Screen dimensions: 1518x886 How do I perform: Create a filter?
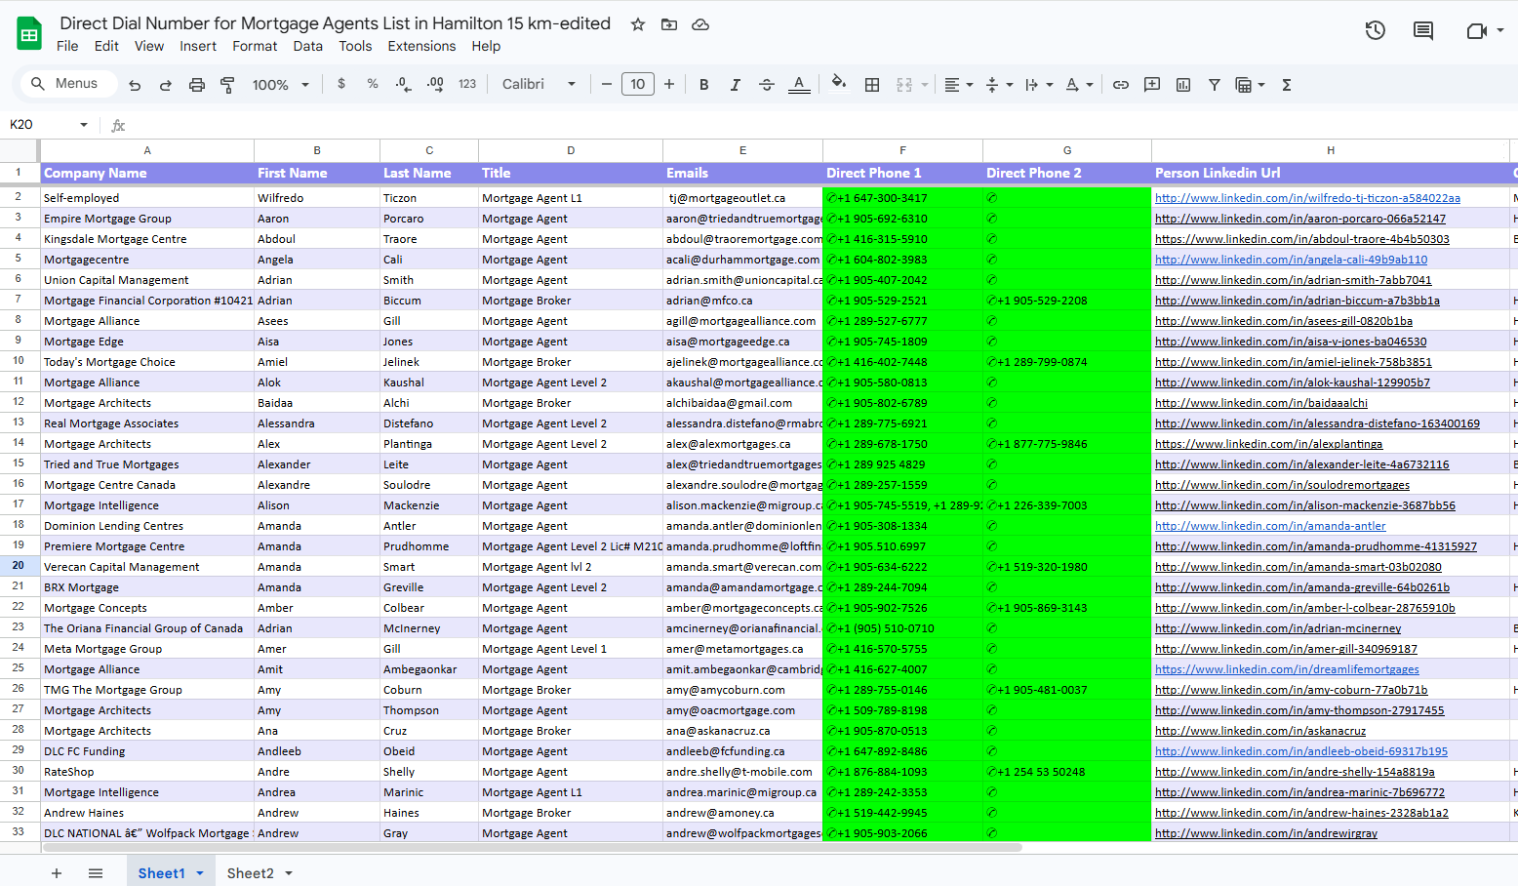pyautogui.click(x=1215, y=85)
